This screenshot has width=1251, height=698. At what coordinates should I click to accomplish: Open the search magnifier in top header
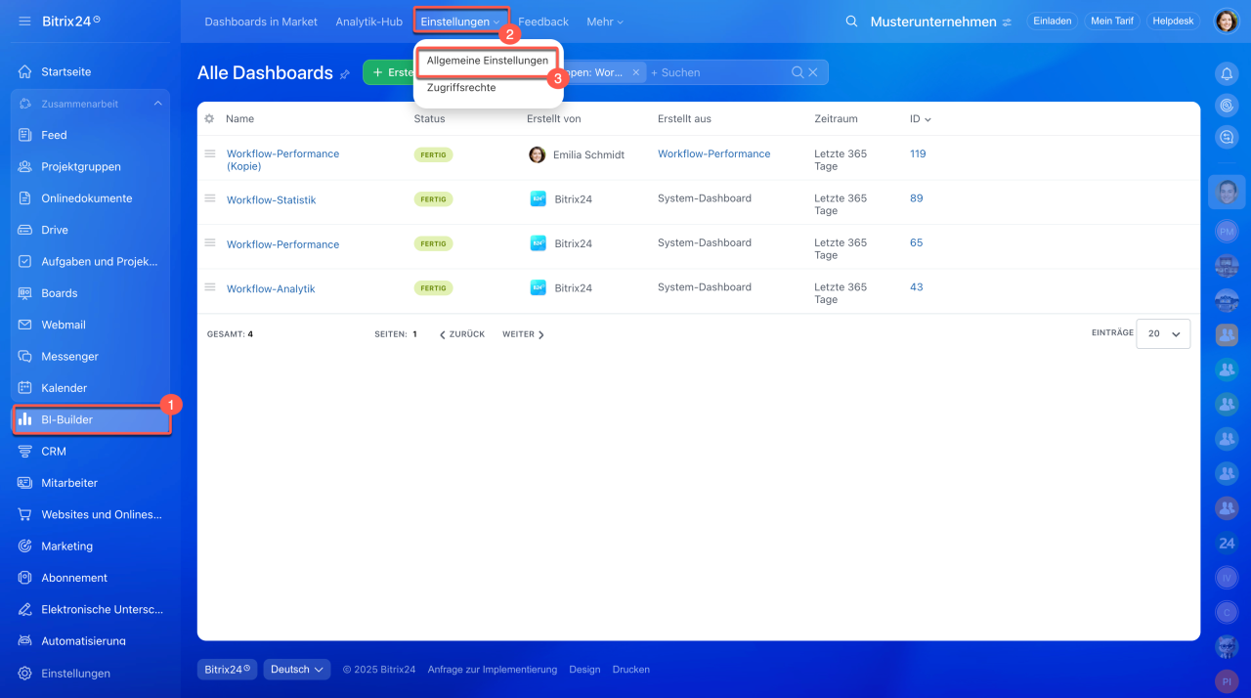click(851, 22)
